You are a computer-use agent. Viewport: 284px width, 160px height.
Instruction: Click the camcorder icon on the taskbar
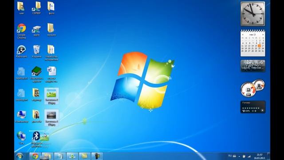pyautogui.click(x=97, y=156)
